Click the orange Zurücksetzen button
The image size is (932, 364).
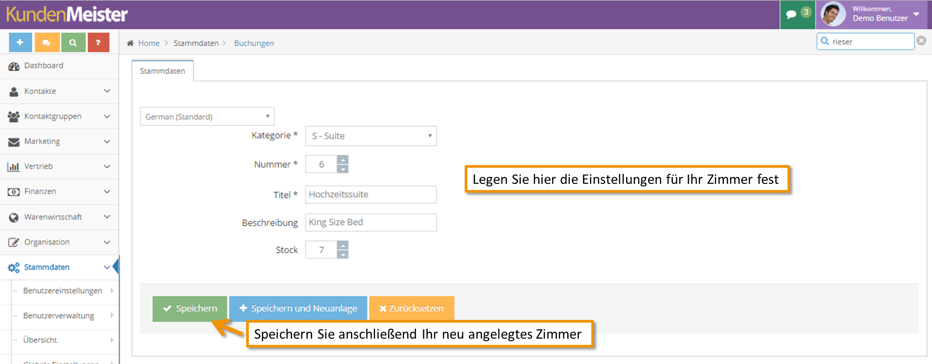(411, 308)
